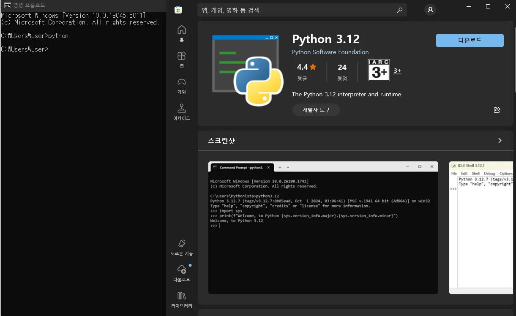This screenshot has height=316, width=516.
Task: Go to the Apps section in sidebar
Action: click(x=182, y=60)
